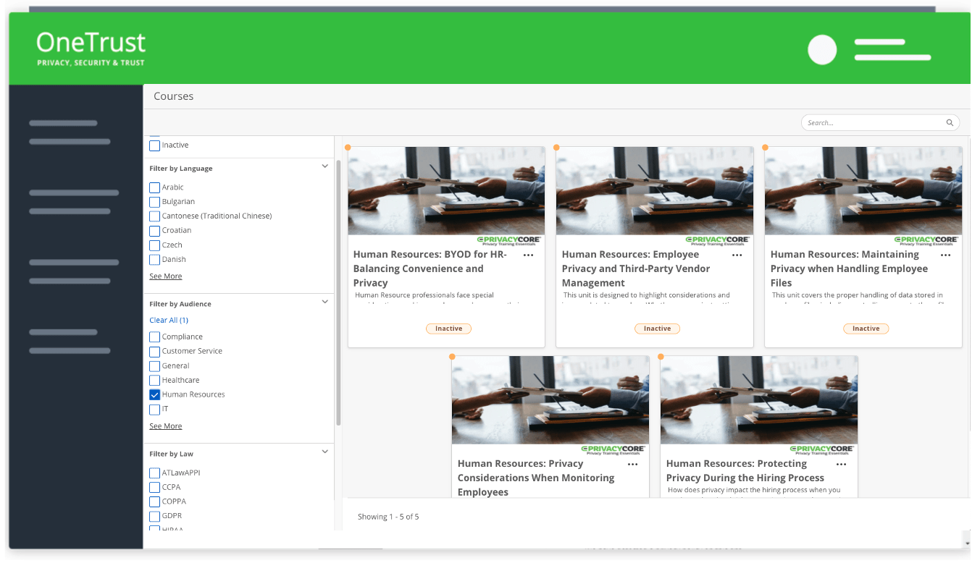
Task: Select the ATLawAPPI law checkbox
Action: point(154,473)
